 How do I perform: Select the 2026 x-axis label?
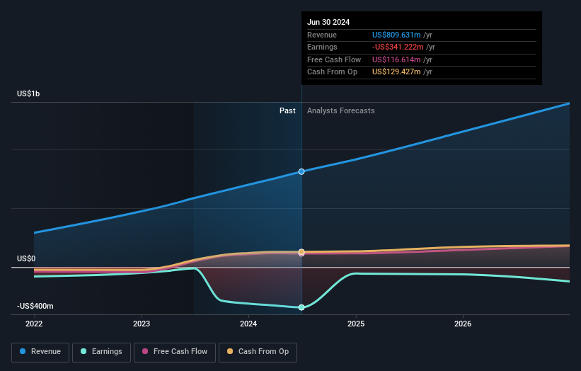[463, 324]
